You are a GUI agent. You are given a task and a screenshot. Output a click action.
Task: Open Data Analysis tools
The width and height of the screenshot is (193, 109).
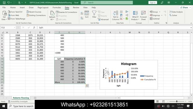pos(176,12)
